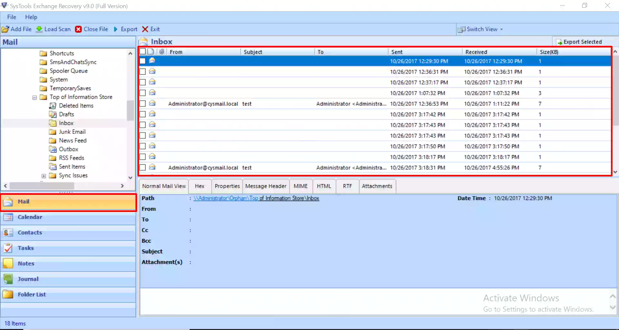Switch to the Hex tab

[200, 186]
